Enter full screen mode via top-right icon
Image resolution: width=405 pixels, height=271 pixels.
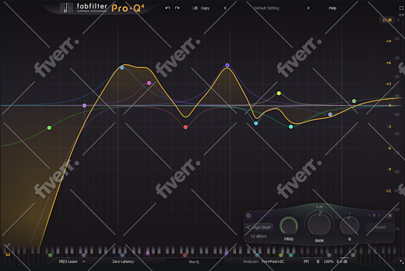click(x=401, y=8)
